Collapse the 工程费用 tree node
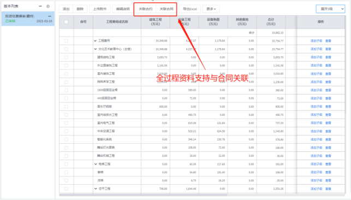The height and width of the screenshot is (200, 351). pos(96,41)
